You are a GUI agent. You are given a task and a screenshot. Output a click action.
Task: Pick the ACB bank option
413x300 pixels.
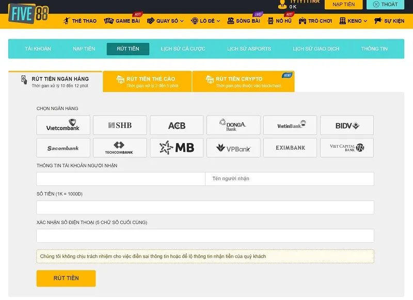point(177,125)
